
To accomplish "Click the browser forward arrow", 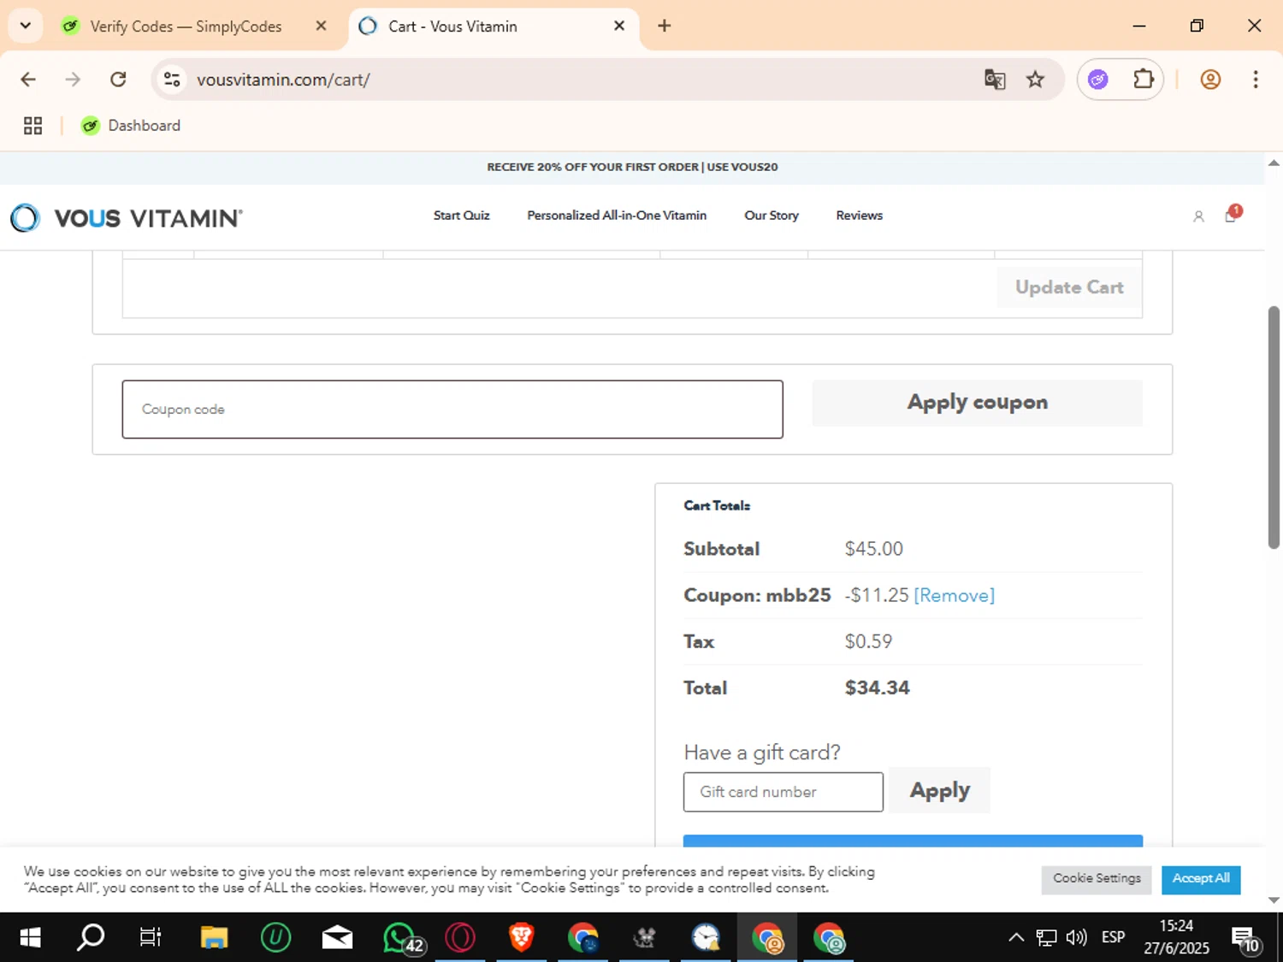I will (x=73, y=80).
